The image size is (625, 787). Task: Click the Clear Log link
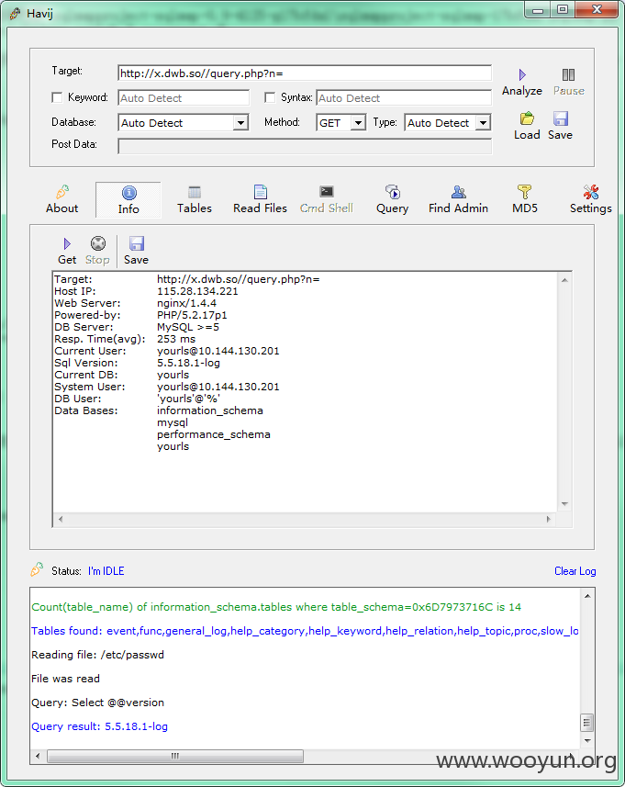point(575,571)
